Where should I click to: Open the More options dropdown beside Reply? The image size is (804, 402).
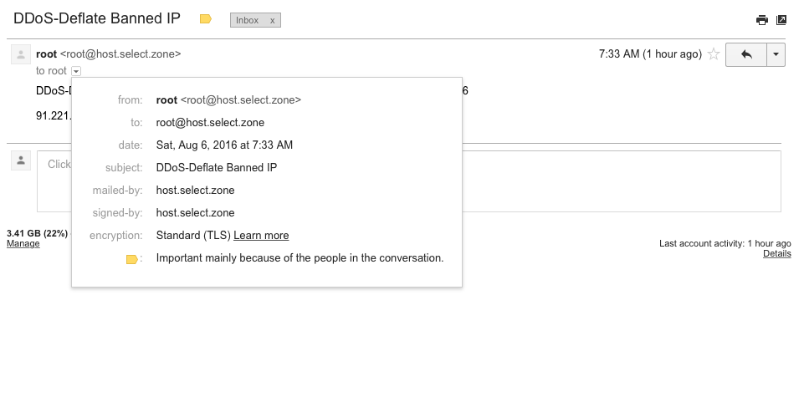(x=776, y=54)
